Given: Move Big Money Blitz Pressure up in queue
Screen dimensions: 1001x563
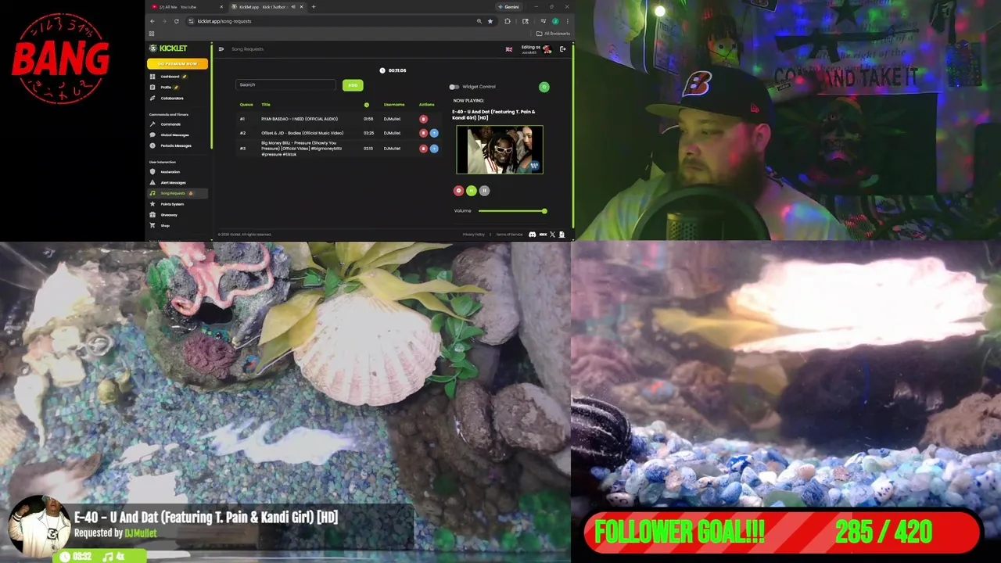Looking at the screenshot, I should pyautogui.click(x=434, y=149).
